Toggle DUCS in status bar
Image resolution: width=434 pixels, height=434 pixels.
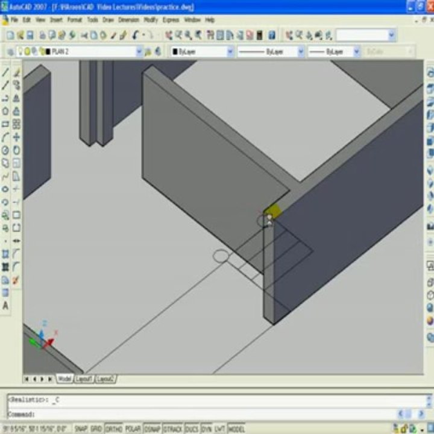click(192, 429)
